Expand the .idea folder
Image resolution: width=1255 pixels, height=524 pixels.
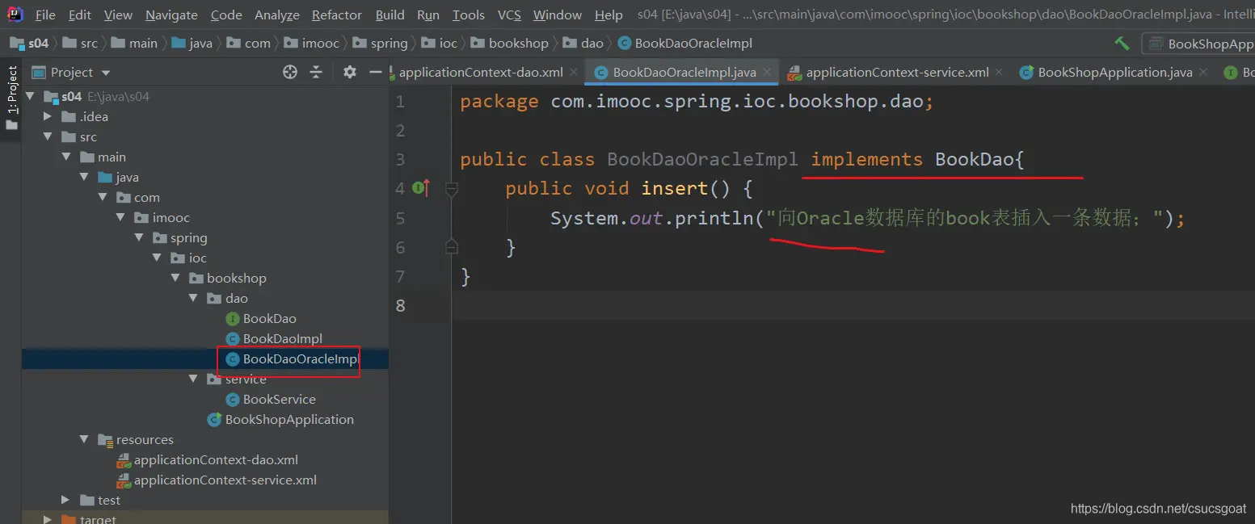click(48, 117)
